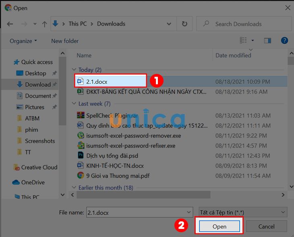Expand the address bar history dropdown

[x=169, y=24]
